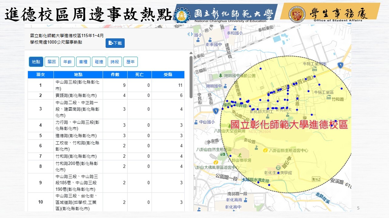
Task: Click the 彰化生活美學館 museum icon
Action: click(278, 167)
